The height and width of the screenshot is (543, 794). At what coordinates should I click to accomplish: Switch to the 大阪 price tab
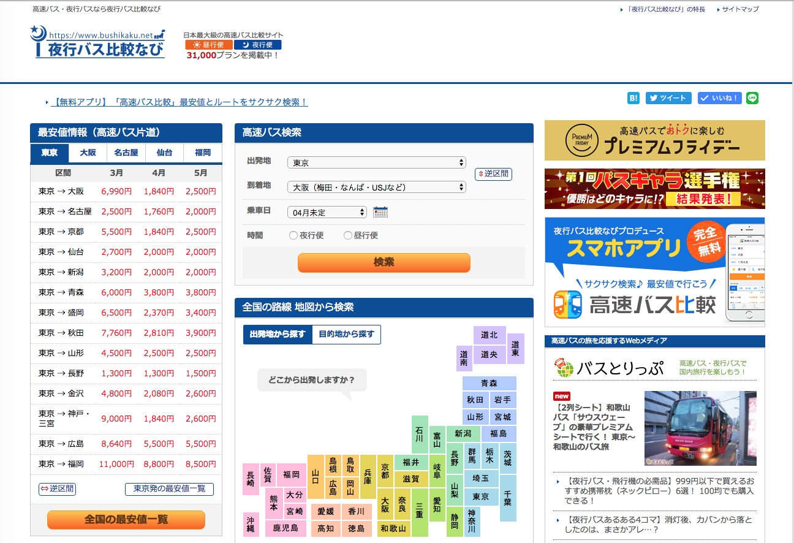88,153
